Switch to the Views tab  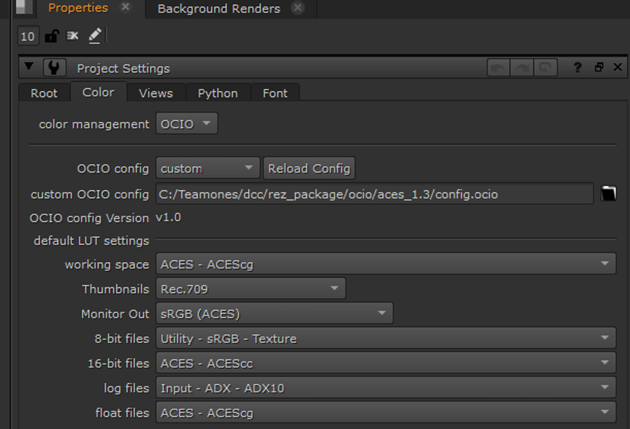tap(156, 93)
